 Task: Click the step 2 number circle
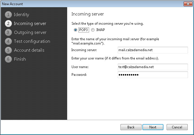point(8,24)
